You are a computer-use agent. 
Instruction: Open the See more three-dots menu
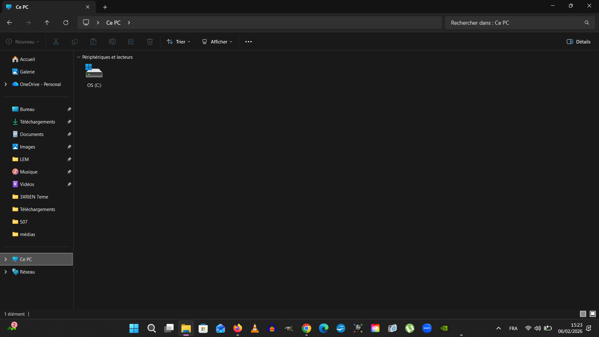[248, 42]
